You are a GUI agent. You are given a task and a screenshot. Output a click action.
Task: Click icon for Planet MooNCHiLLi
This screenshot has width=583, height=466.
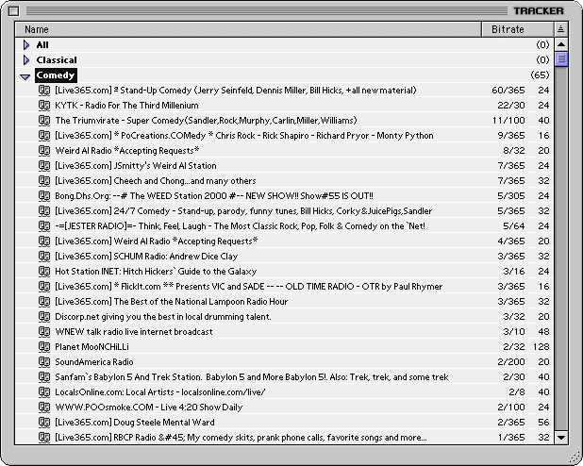(44, 347)
